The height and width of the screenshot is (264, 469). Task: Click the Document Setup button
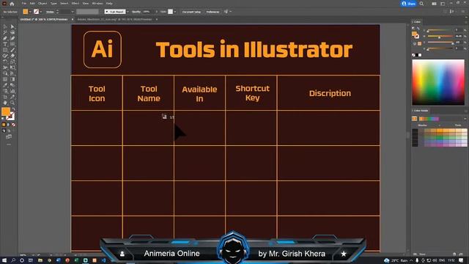(191, 12)
